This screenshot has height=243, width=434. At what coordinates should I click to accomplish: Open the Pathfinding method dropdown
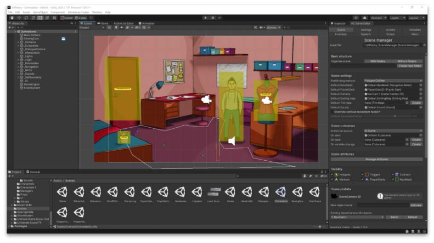(393, 80)
